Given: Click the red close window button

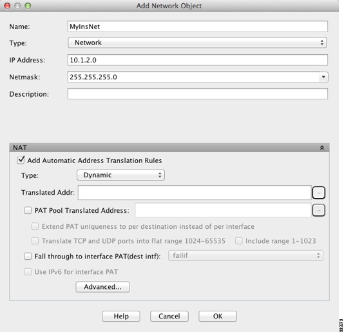Looking at the screenshot, I should (7, 6).
